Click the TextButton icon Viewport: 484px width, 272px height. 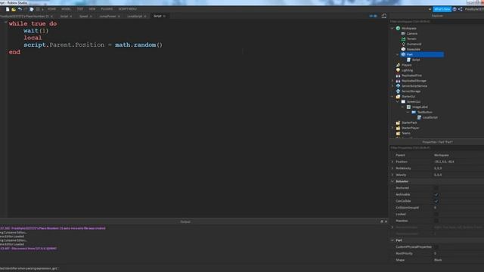click(414, 113)
